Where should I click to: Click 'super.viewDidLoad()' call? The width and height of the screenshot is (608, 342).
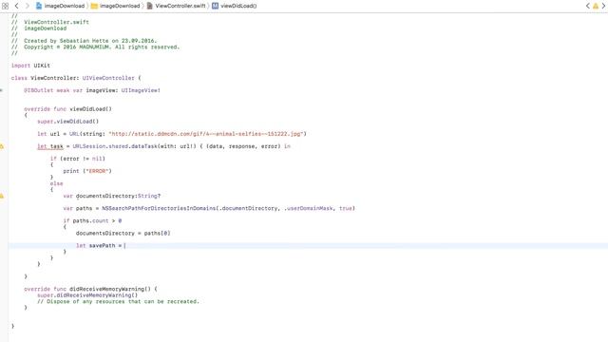pyautogui.click(x=67, y=122)
